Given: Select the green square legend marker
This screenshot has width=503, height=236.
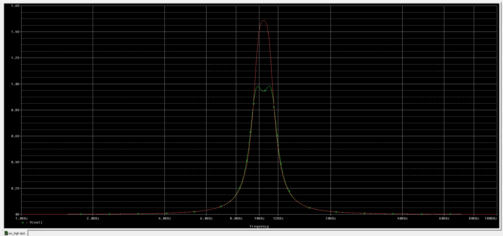Looking at the screenshot, I should (x=23, y=223).
